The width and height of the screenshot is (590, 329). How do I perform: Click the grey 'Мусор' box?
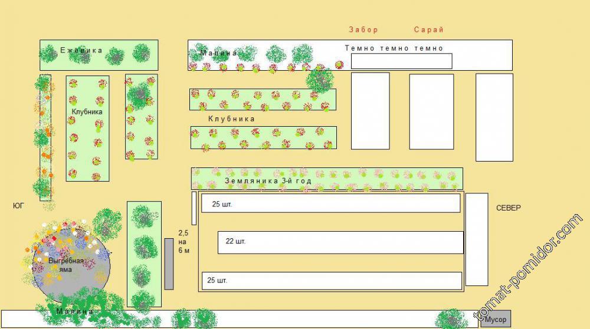pos(496,319)
